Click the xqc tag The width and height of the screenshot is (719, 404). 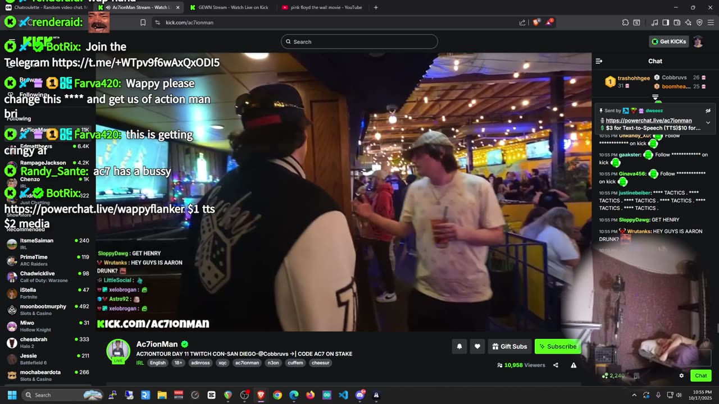(222, 363)
